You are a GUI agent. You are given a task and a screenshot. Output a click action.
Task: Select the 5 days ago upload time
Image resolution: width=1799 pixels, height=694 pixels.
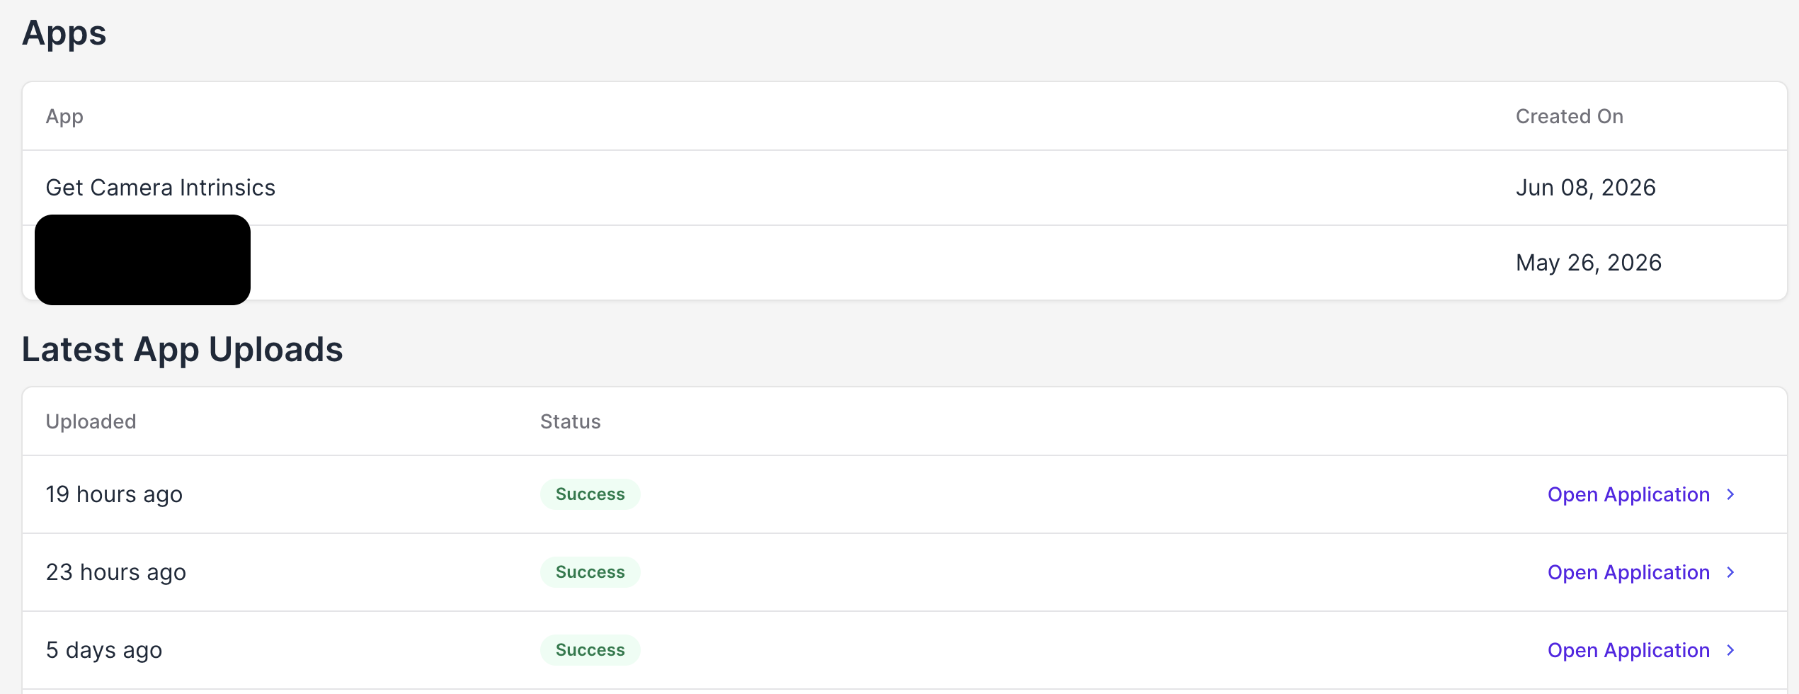pos(104,650)
